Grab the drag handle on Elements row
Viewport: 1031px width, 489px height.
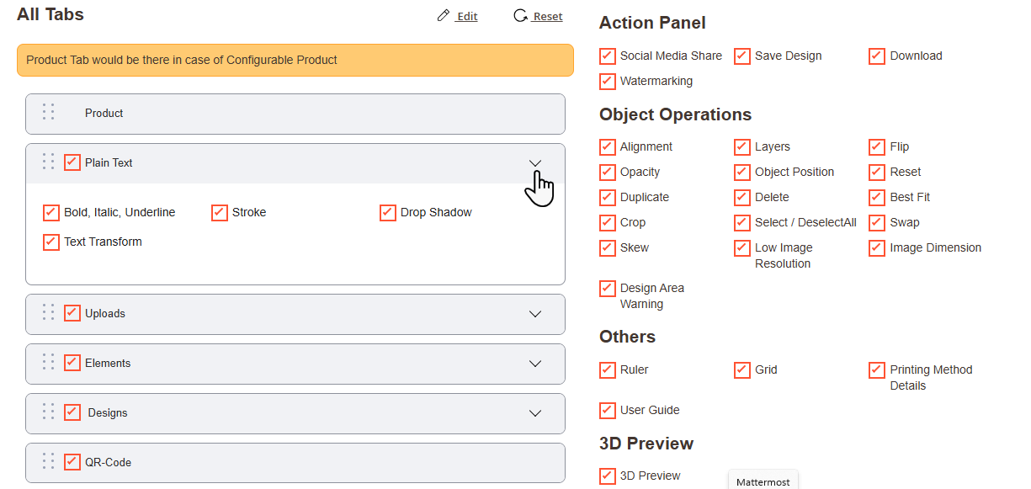[x=48, y=362]
